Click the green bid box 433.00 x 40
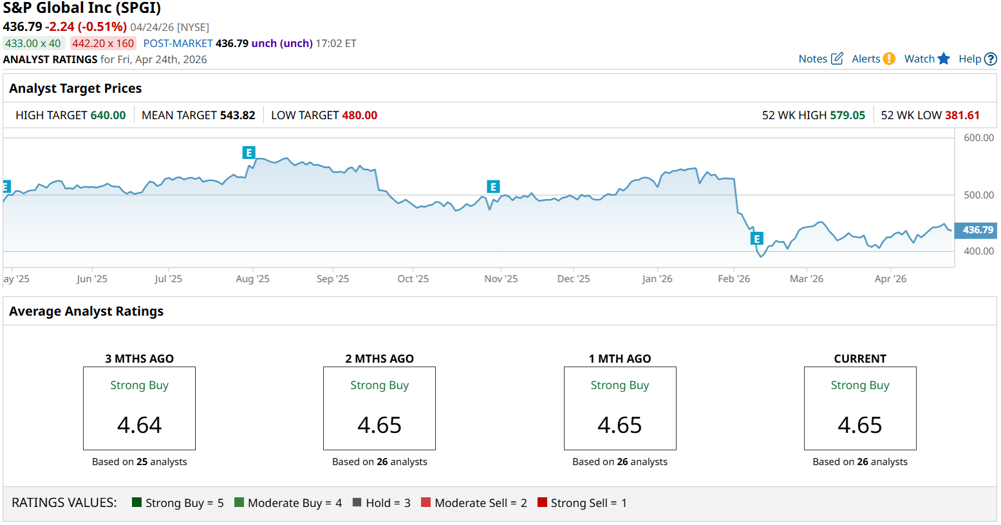Image resolution: width=1001 pixels, height=525 pixels. pyautogui.click(x=33, y=43)
